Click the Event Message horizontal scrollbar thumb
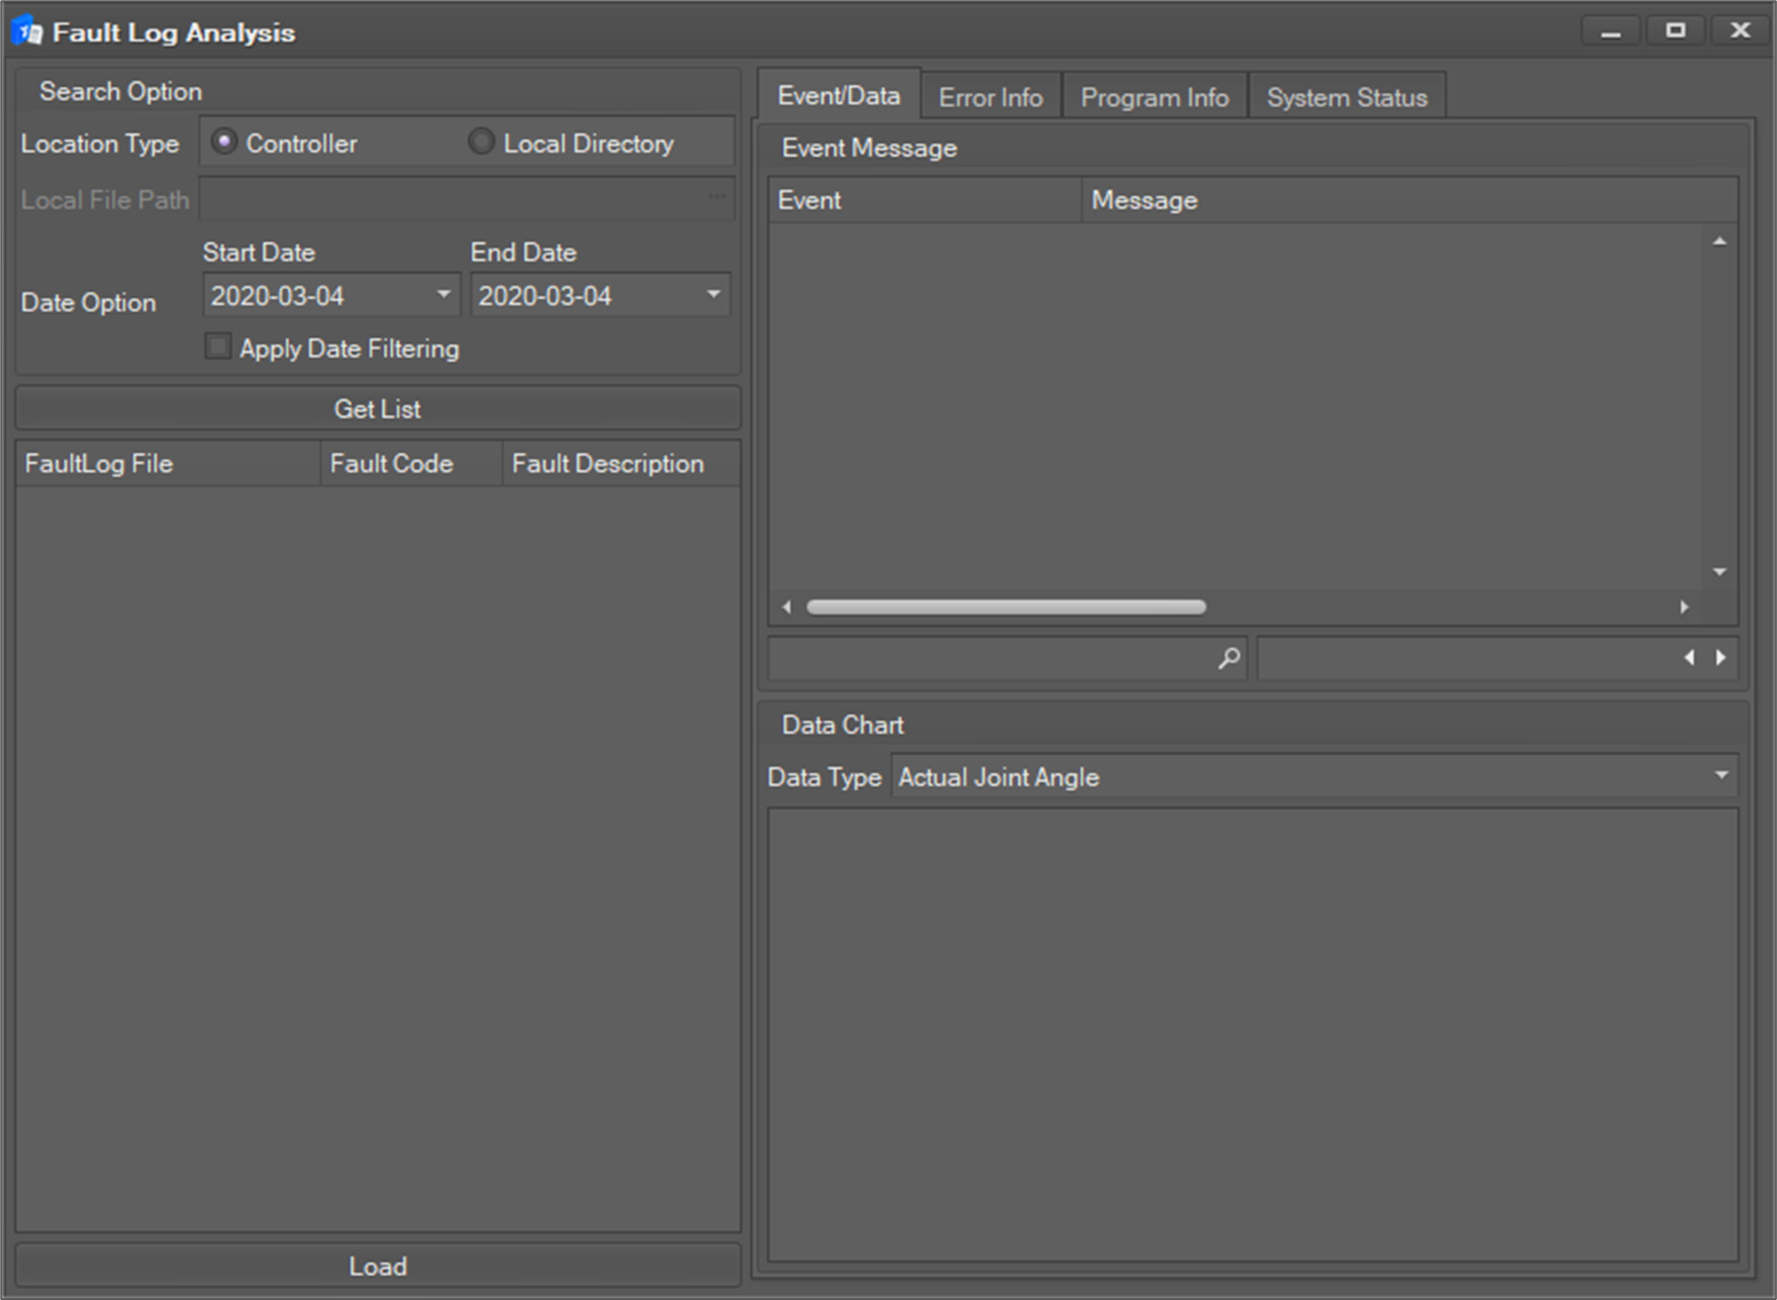The width and height of the screenshot is (1777, 1300). pos(1006,607)
